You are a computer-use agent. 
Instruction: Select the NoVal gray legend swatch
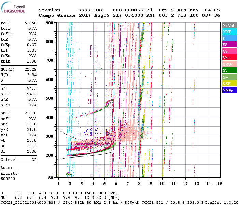[x=229, y=26]
